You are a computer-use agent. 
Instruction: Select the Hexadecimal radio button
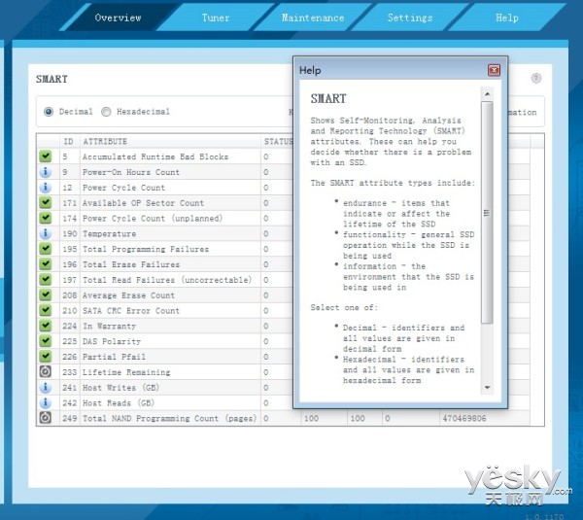click(x=106, y=112)
